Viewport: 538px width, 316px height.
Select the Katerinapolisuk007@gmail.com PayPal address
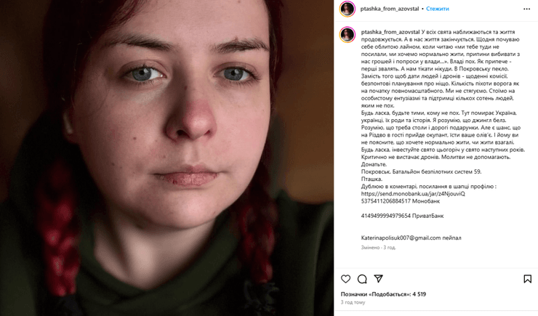[x=401, y=238]
